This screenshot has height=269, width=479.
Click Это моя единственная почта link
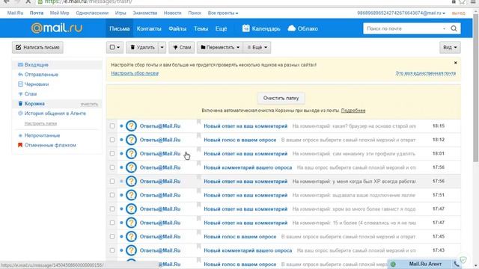[426, 73]
